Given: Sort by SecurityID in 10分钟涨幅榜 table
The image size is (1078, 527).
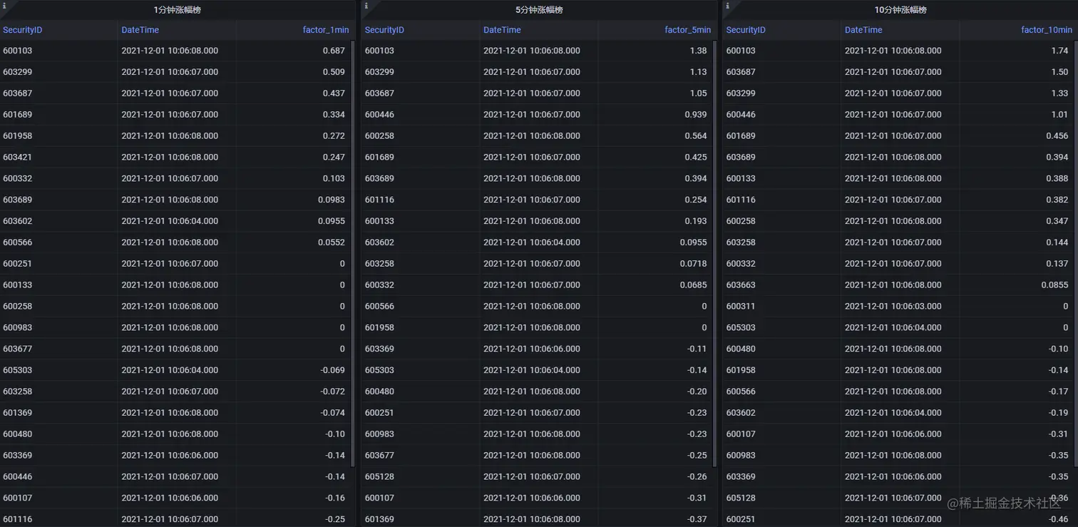Looking at the screenshot, I should [746, 30].
